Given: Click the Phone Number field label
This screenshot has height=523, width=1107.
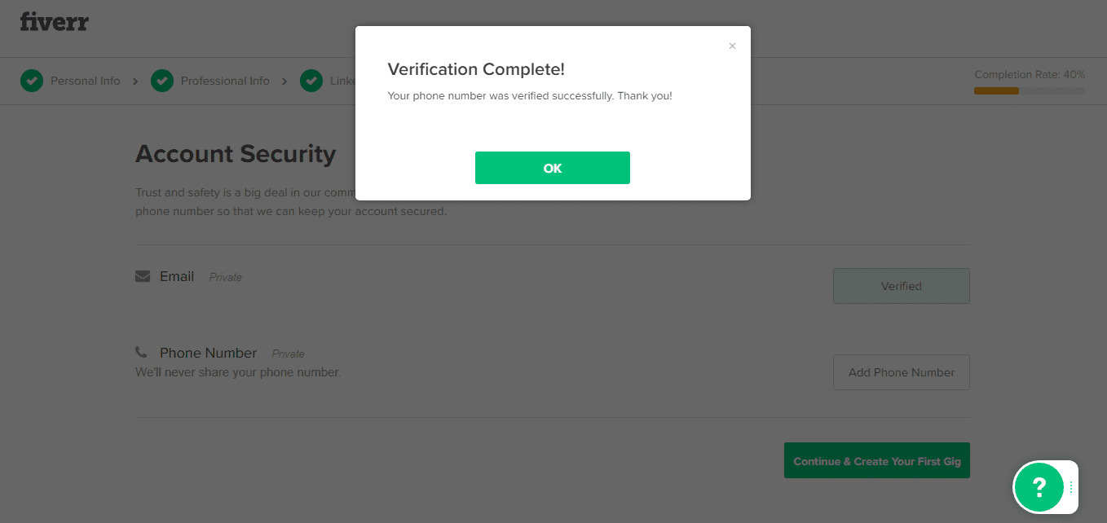Looking at the screenshot, I should pyautogui.click(x=208, y=353).
